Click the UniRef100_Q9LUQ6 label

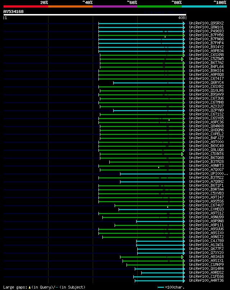[206, 150]
